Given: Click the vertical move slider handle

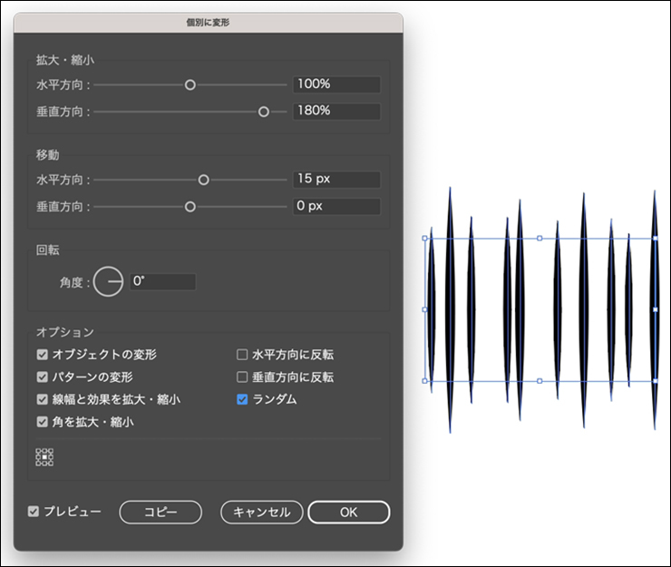Looking at the screenshot, I should click(x=190, y=207).
